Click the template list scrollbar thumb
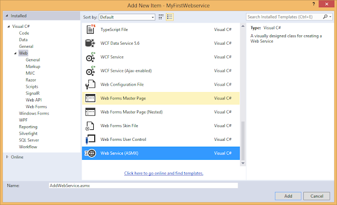This screenshot has width=337, height=205. [243, 141]
